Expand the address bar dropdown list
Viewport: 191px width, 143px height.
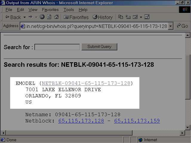[170, 26]
